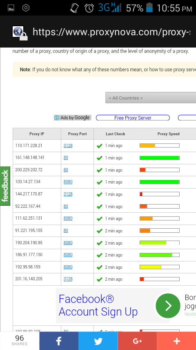Tap the 3G signal strength icon
The height and width of the screenshot is (350, 196).
coord(110,8)
